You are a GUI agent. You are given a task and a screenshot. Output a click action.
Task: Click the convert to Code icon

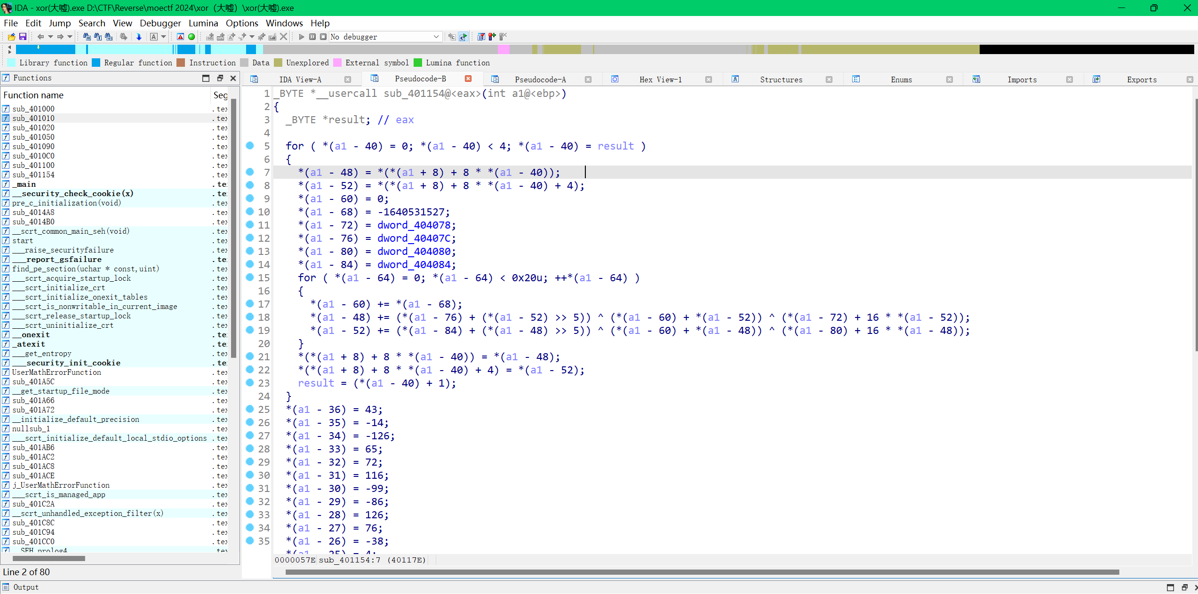pos(210,37)
